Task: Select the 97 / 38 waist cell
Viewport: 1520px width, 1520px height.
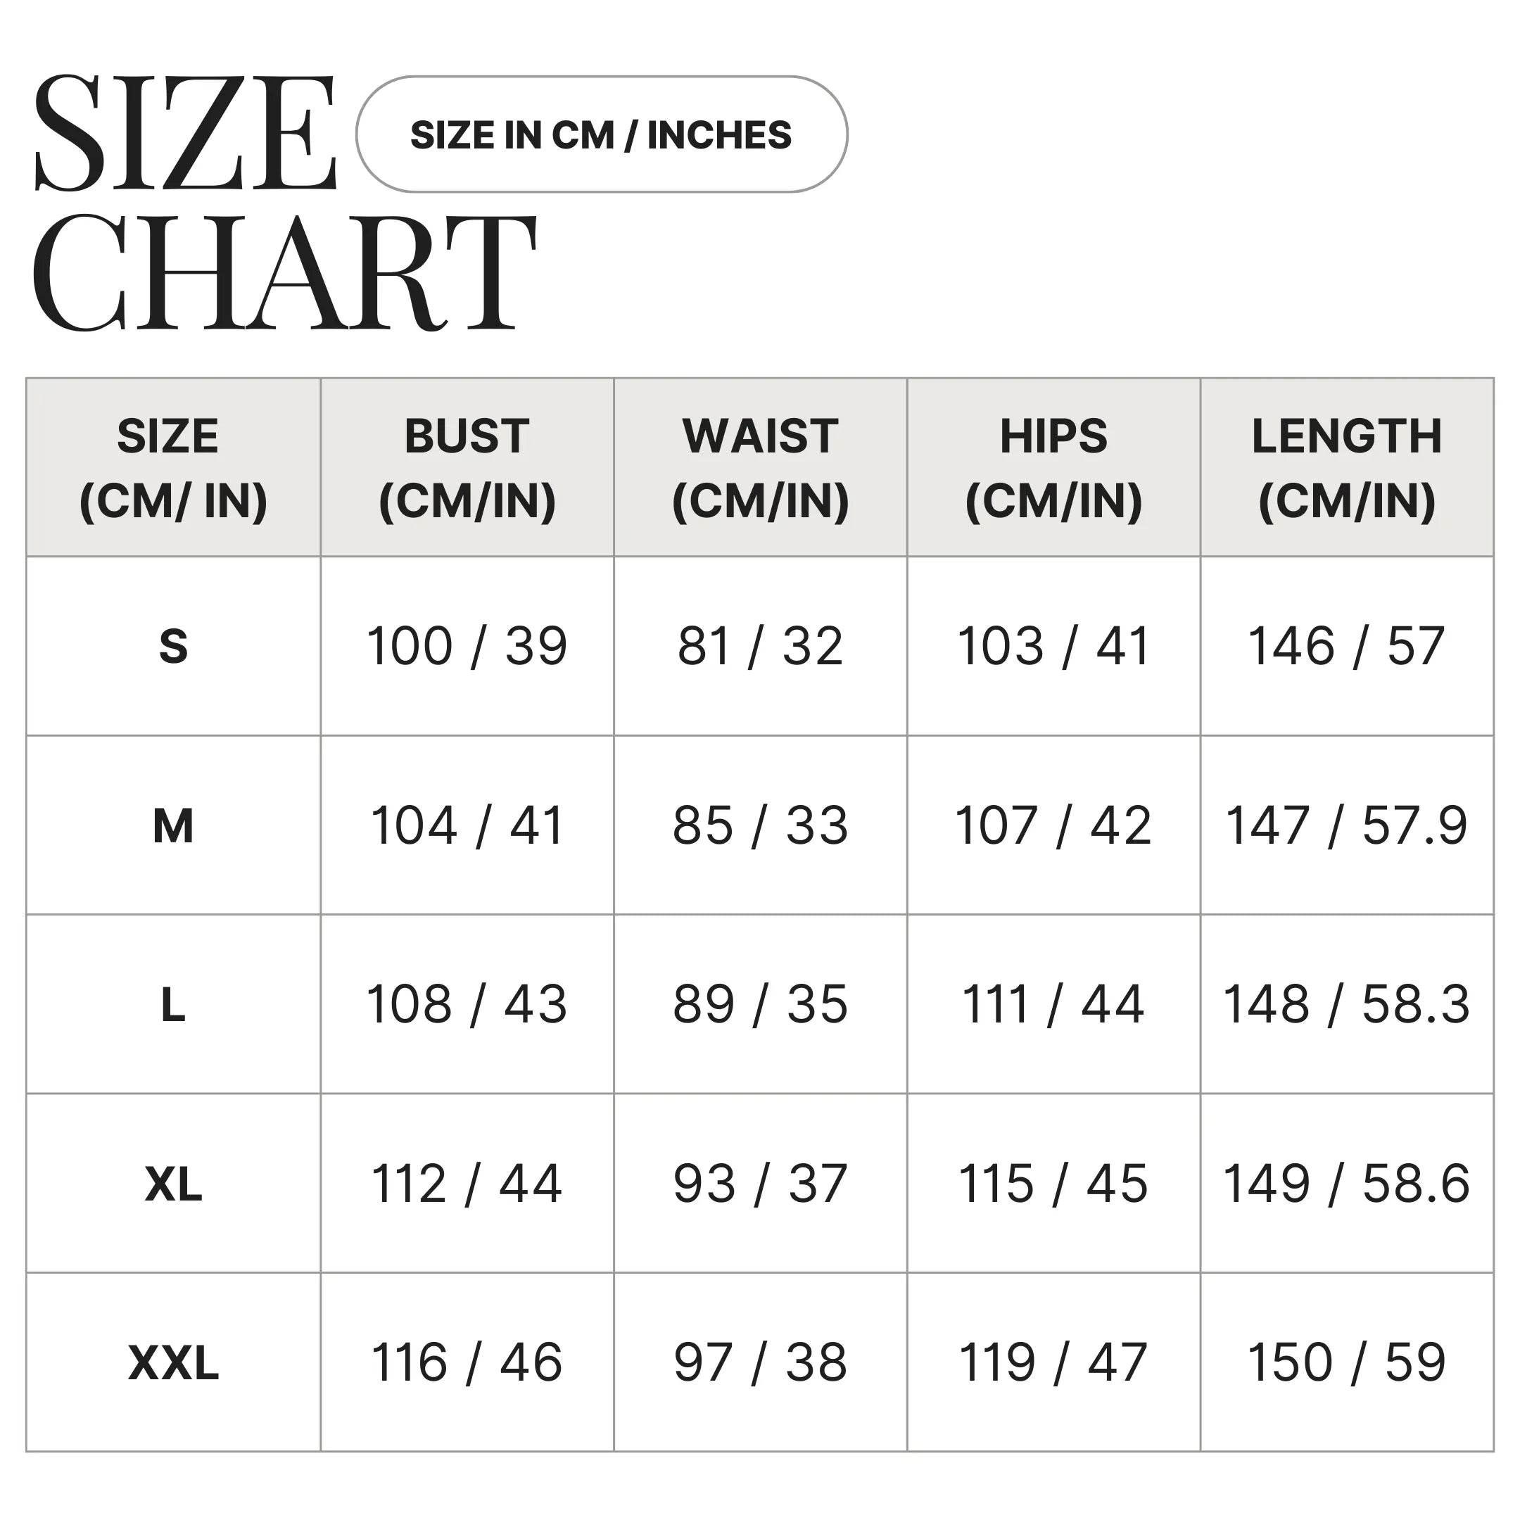Action: [x=760, y=1362]
